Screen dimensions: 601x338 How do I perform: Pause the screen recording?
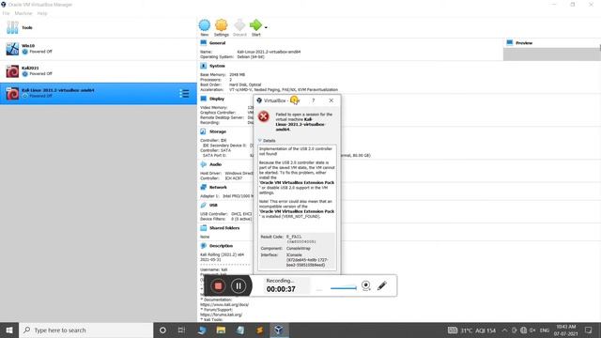click(238, 285)
